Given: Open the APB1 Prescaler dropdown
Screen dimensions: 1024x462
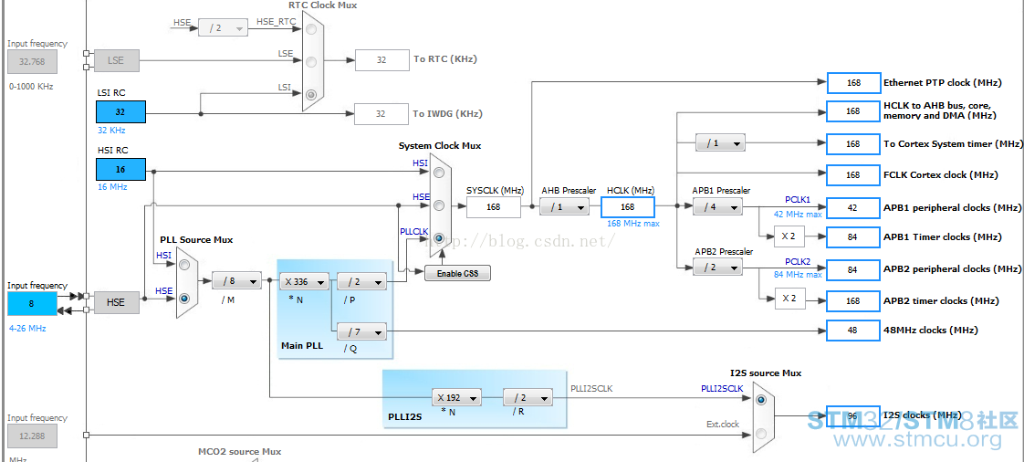Looking at the screenshot, I should [717, 207].
